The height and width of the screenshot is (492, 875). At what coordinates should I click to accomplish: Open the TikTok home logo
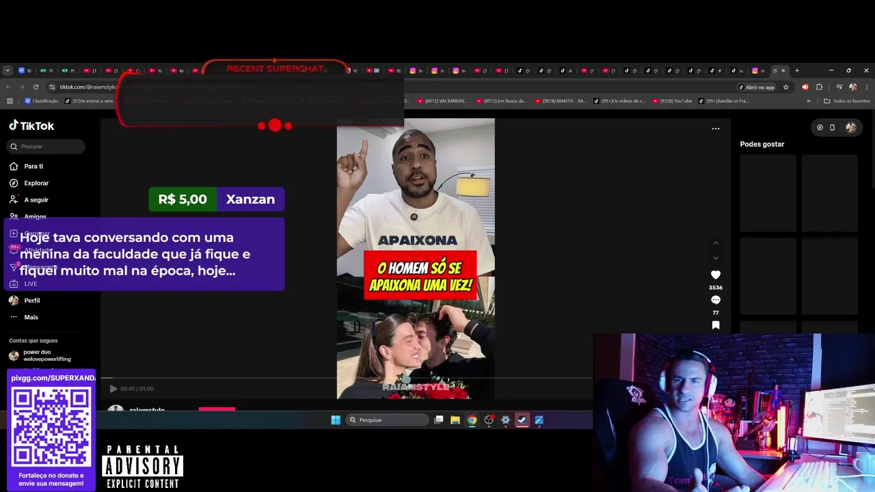(x=31, y=126)
